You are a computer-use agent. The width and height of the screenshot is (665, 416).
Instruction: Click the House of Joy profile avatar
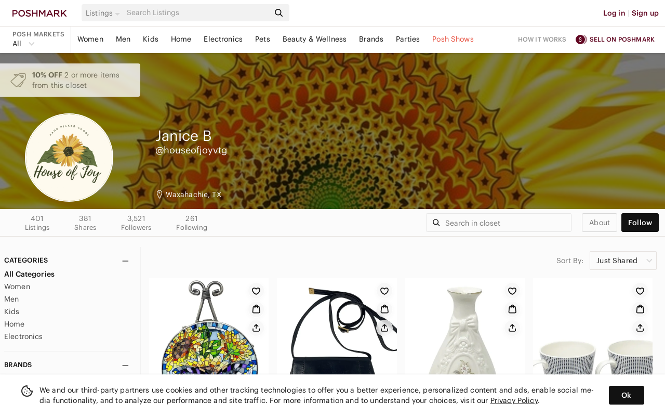(69, 158)
